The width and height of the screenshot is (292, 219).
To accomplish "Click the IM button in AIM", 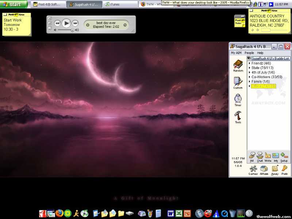I will point(251,156).
